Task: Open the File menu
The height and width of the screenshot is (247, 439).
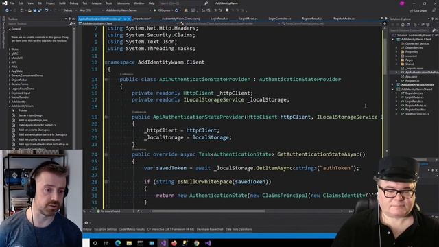Action: pyautogui.click(x=12, y=3)
